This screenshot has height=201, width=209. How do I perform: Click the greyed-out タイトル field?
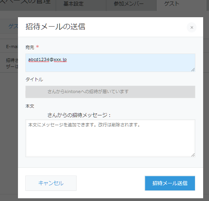[x=110, y=92]
